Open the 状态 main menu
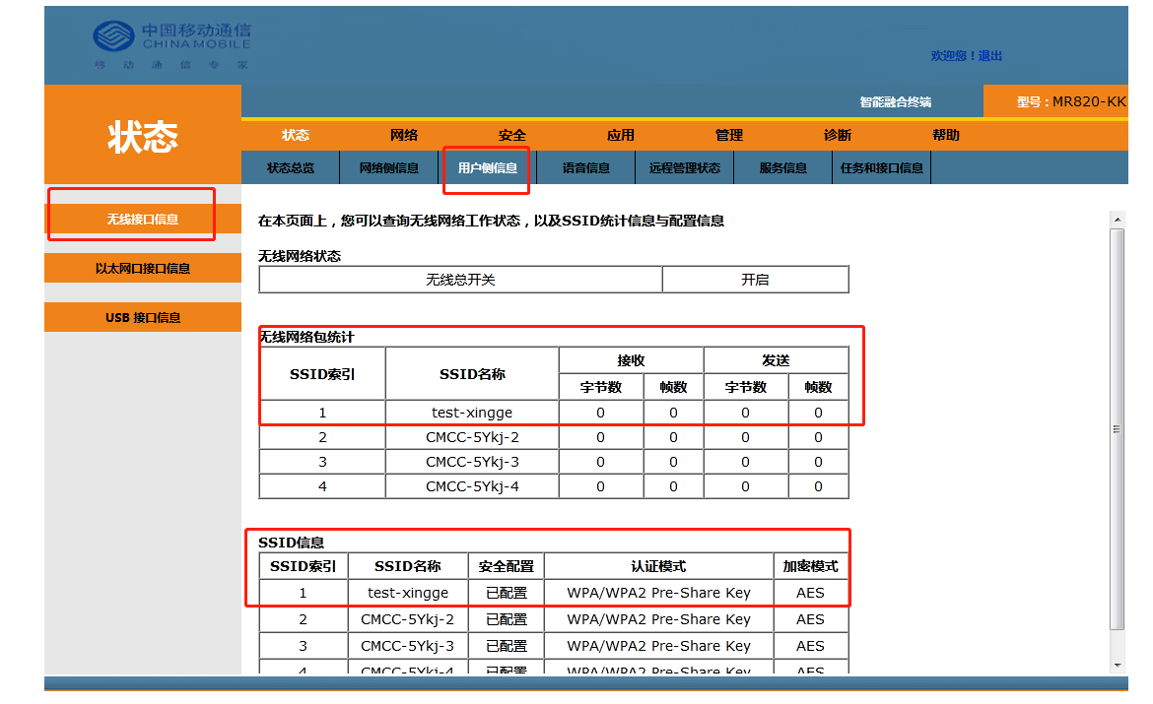The width and height of the screenshot is (1153, 704). (x=296, y=135)
